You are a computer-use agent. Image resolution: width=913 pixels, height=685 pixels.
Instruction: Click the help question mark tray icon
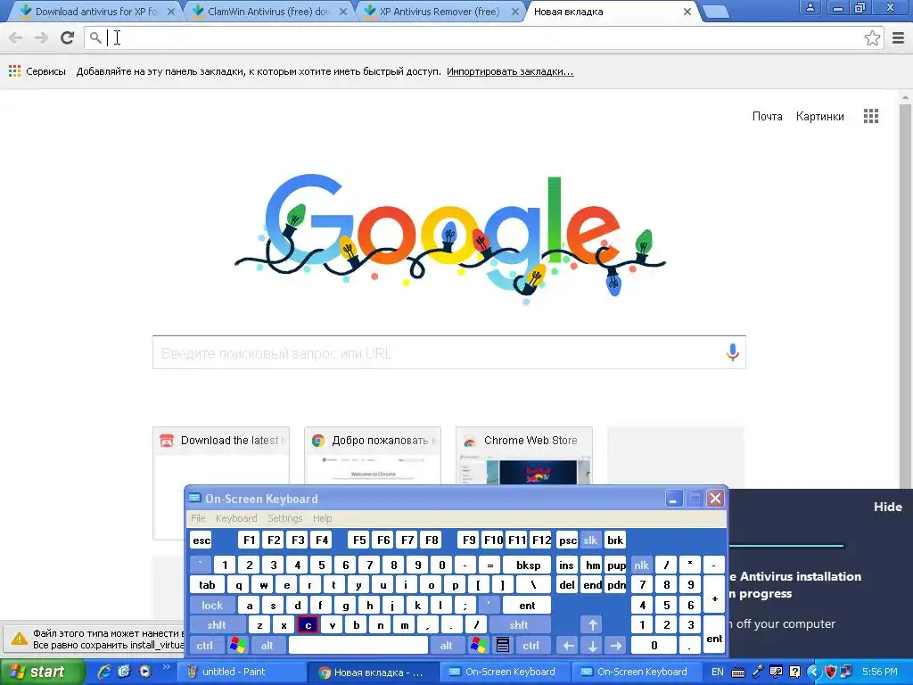click(x=794, y=672)
